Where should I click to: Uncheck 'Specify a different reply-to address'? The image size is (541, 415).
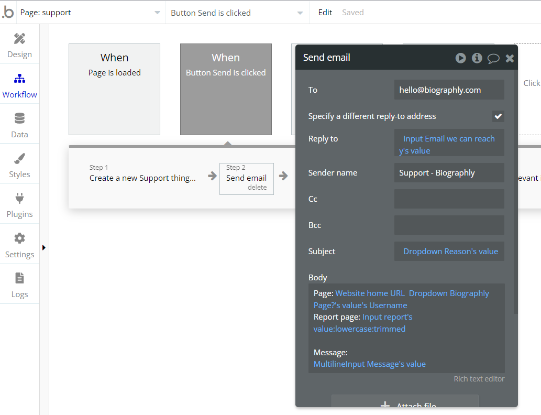tap(498, 116)
